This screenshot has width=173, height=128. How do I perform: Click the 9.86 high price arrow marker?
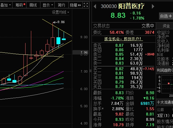pos(59,22)
